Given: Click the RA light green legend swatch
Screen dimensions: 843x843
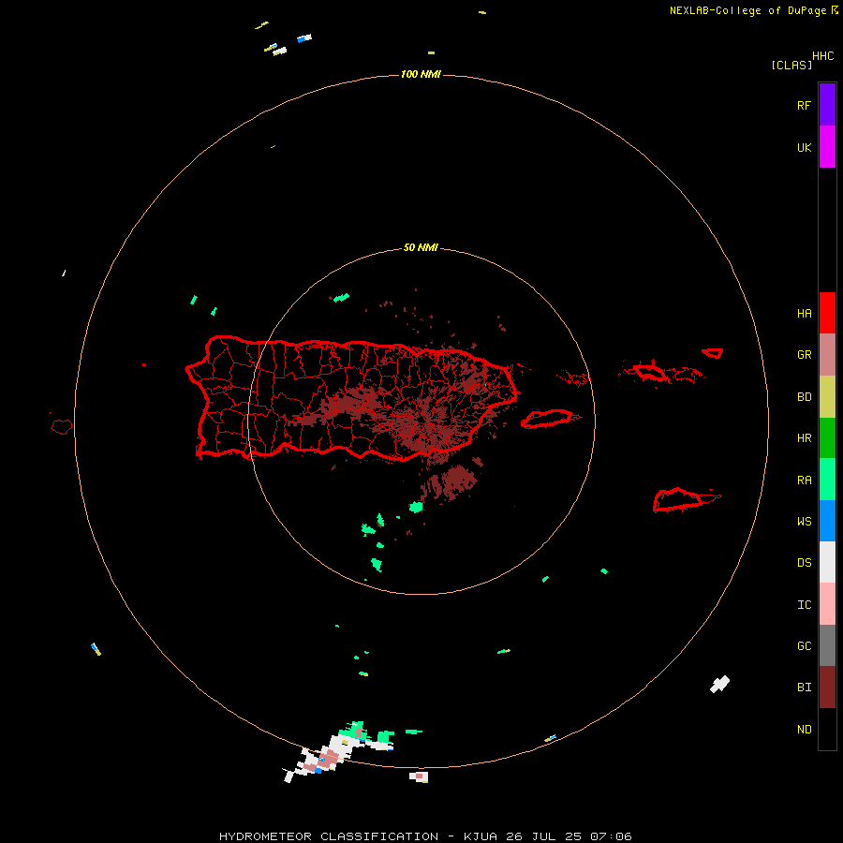Looking at the screenshot, I should pyautogui.click(x=827, y=480).
